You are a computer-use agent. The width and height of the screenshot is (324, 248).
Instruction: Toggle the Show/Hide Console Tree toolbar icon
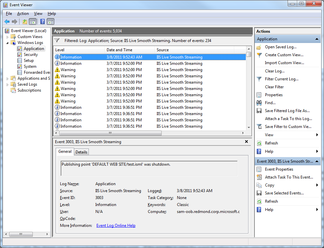[x=33, y=21]
